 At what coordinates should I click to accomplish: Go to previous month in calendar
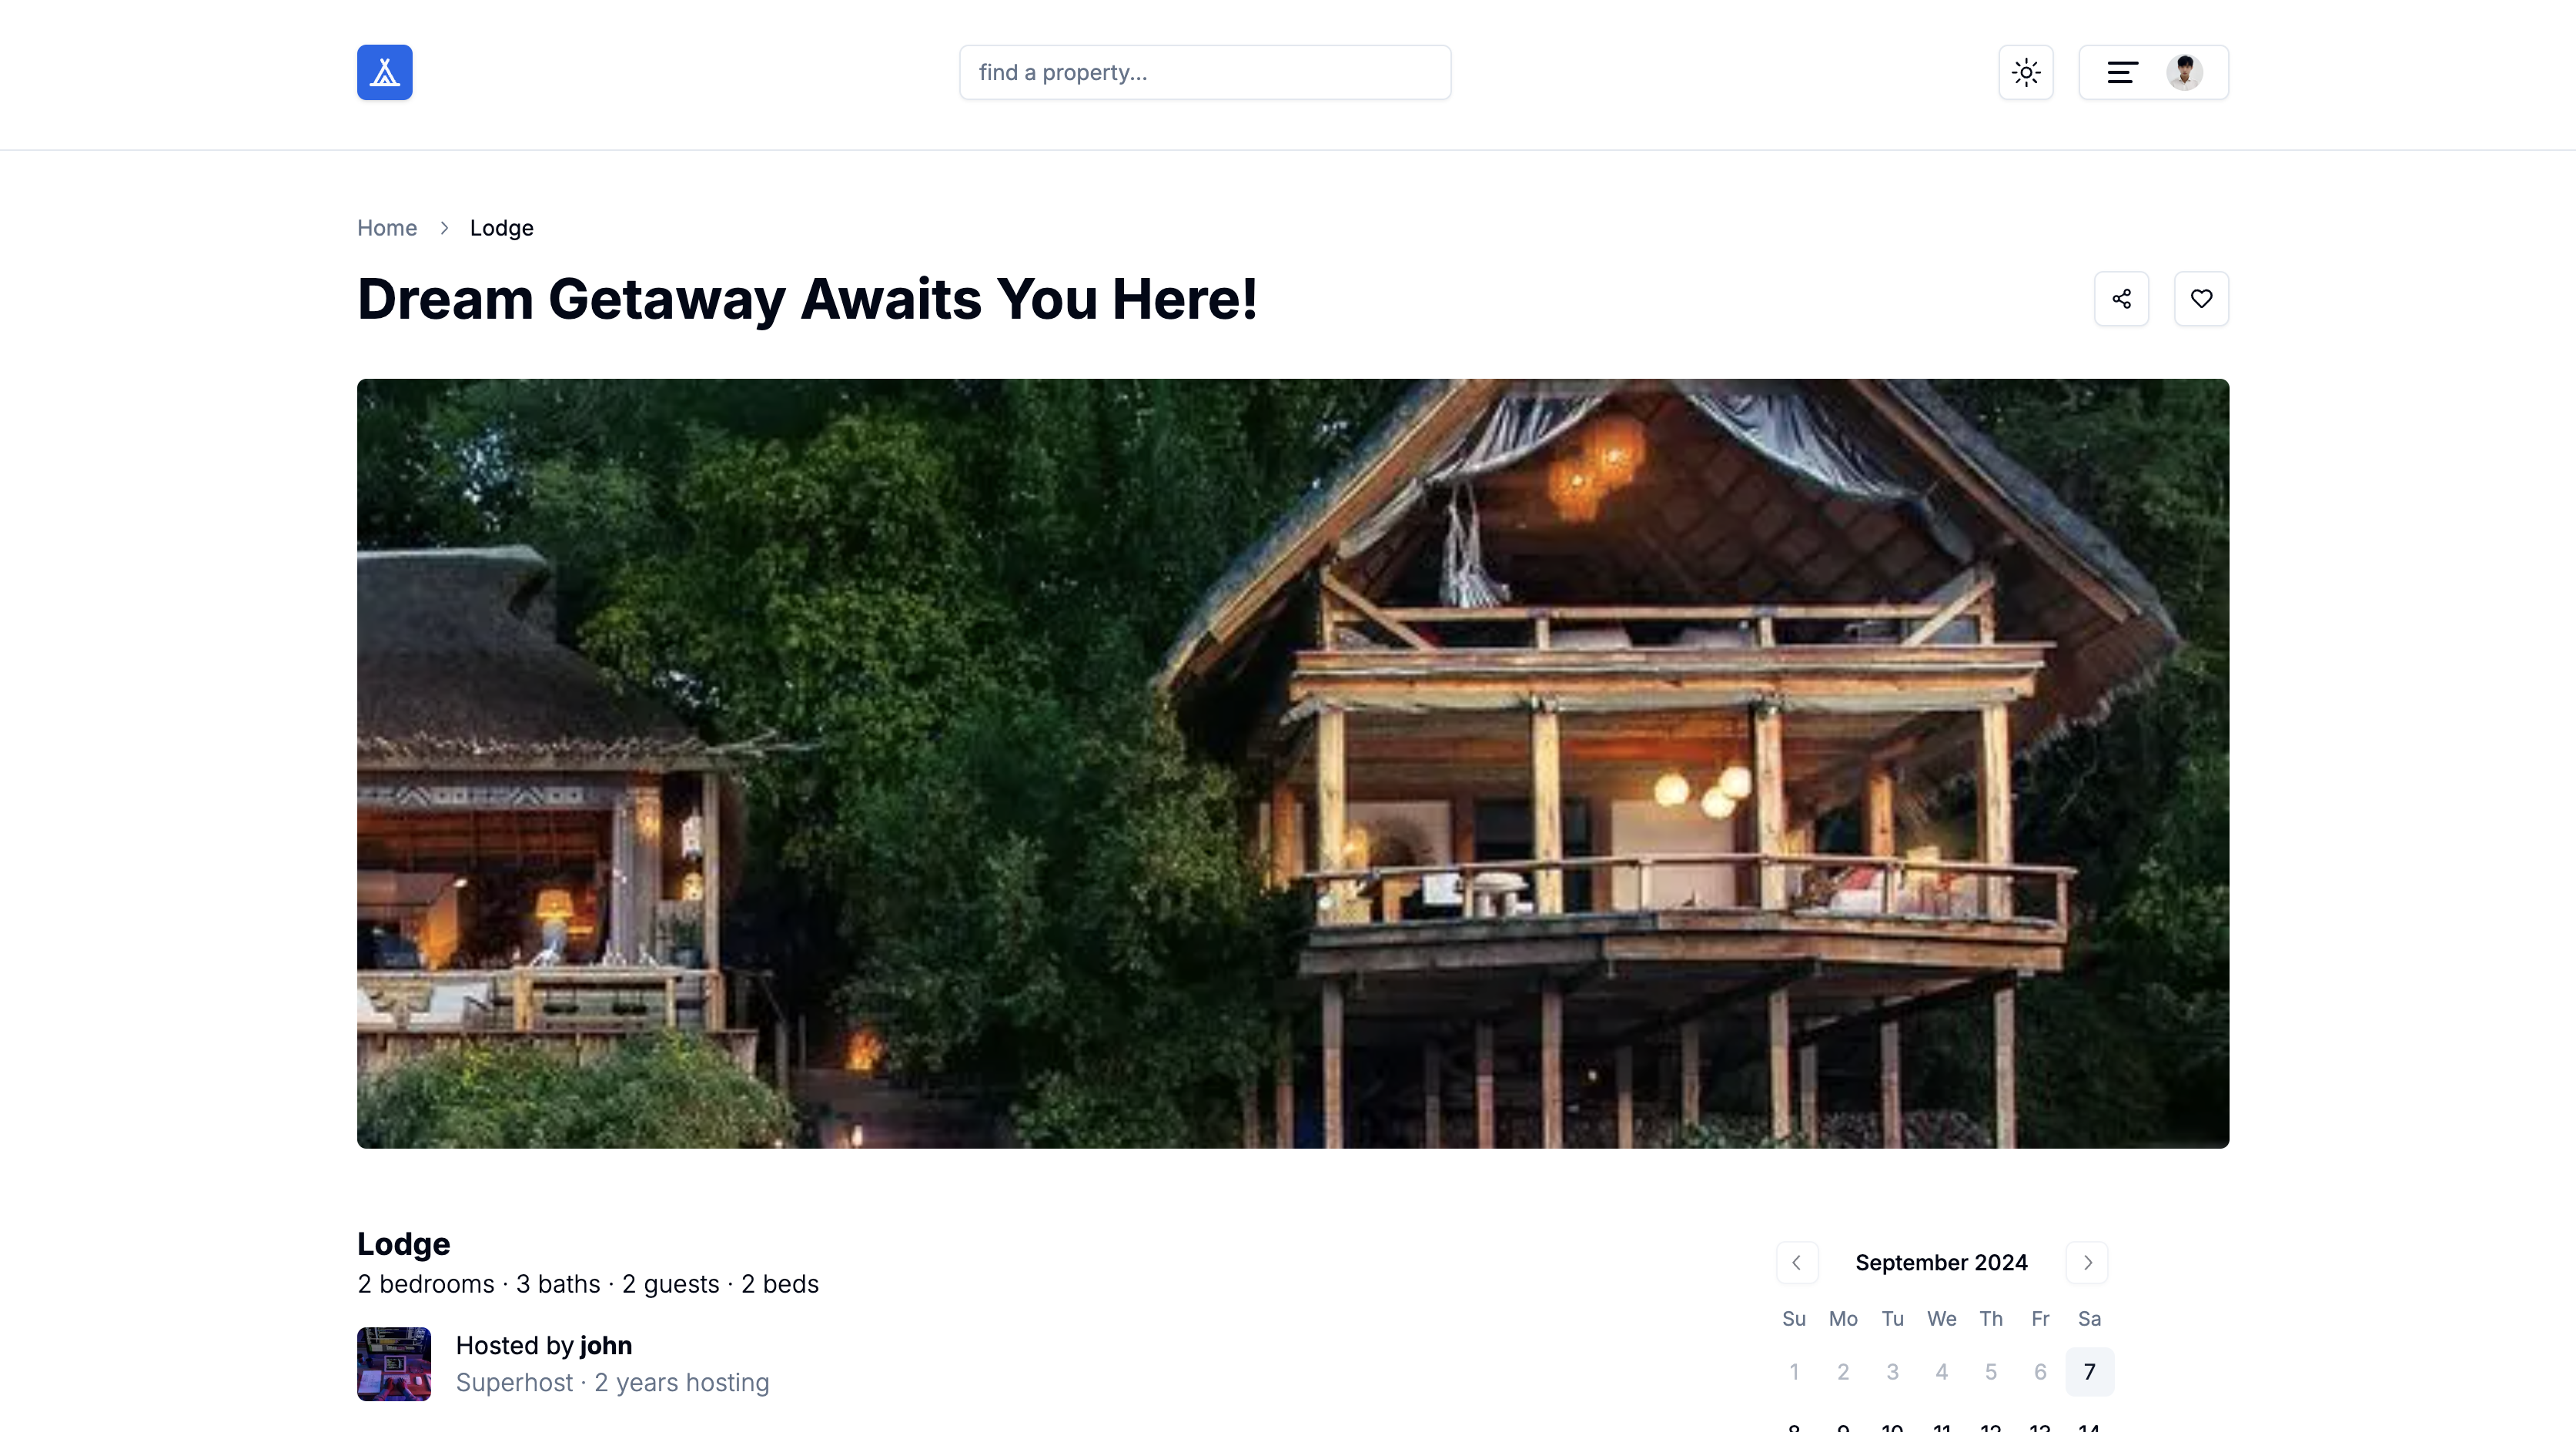(x=1796, y=1262)
